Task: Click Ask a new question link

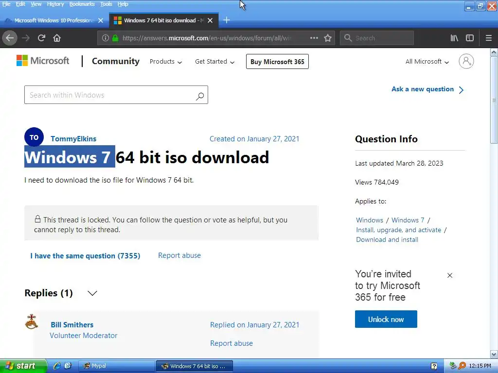Action: [x=427, y=89]
